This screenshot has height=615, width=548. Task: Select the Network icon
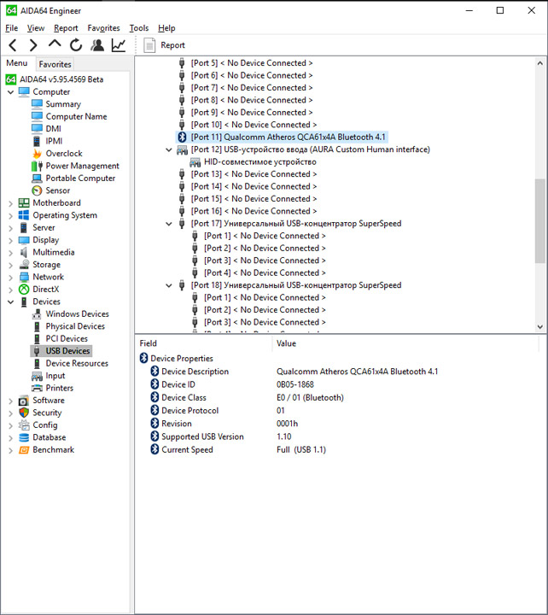point(24,277)
